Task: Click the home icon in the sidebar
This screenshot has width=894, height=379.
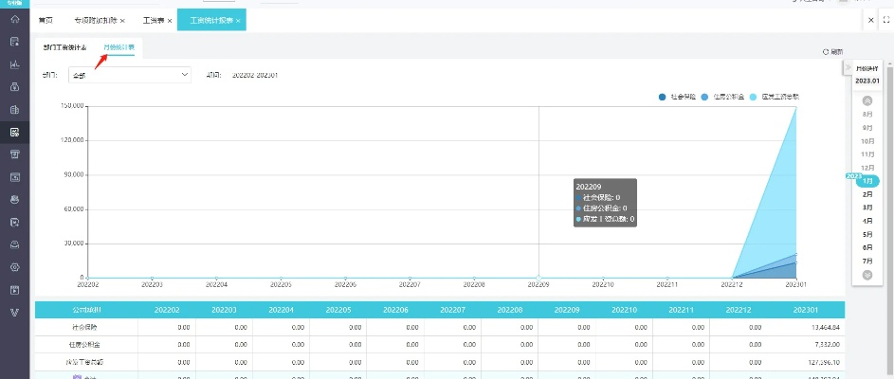Action: [14, 19]
